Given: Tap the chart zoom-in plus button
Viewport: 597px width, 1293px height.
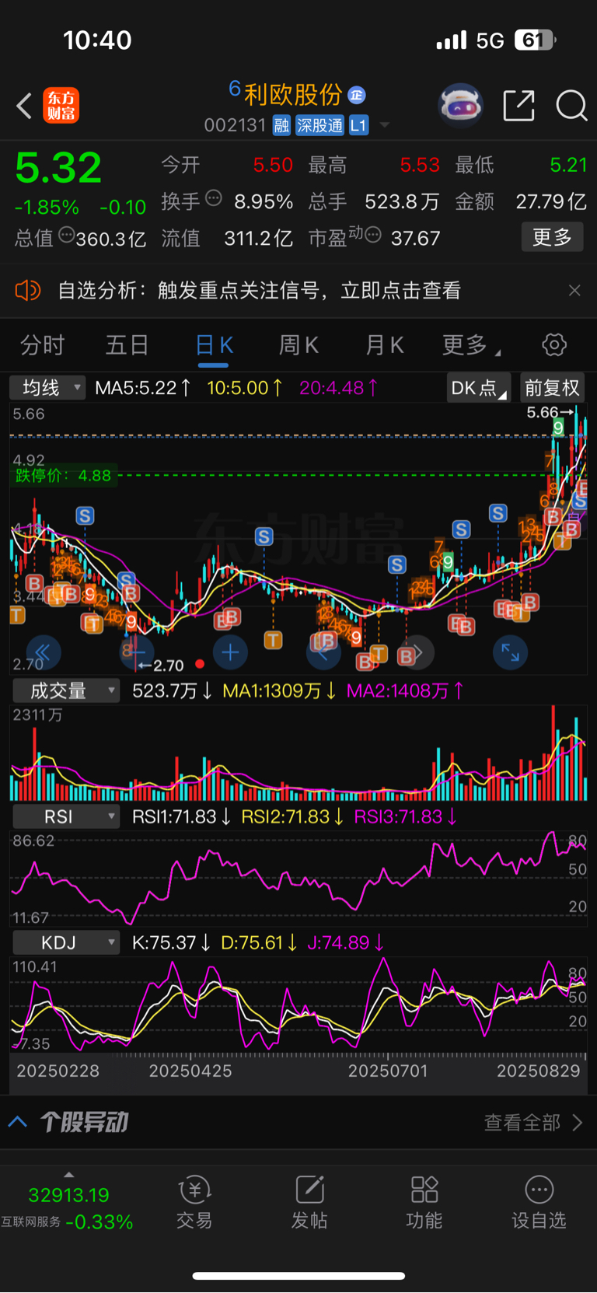Looking at the screenshot, I should point(231,652).
